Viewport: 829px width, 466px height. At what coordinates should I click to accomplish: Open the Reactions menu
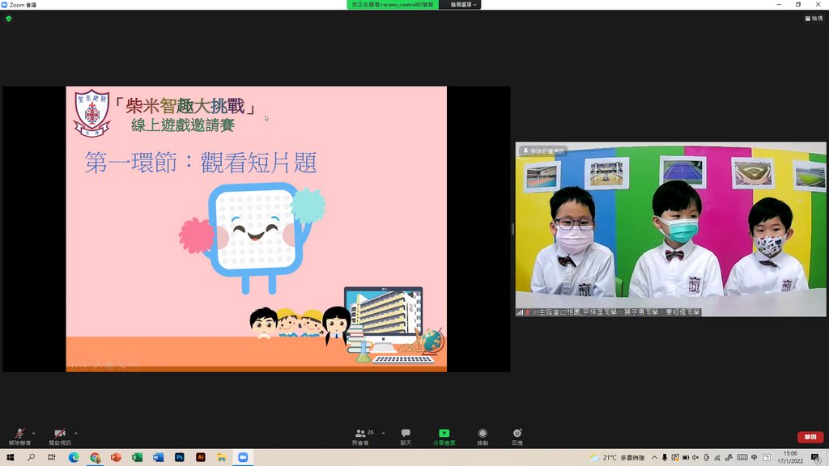tap(517, 434)
